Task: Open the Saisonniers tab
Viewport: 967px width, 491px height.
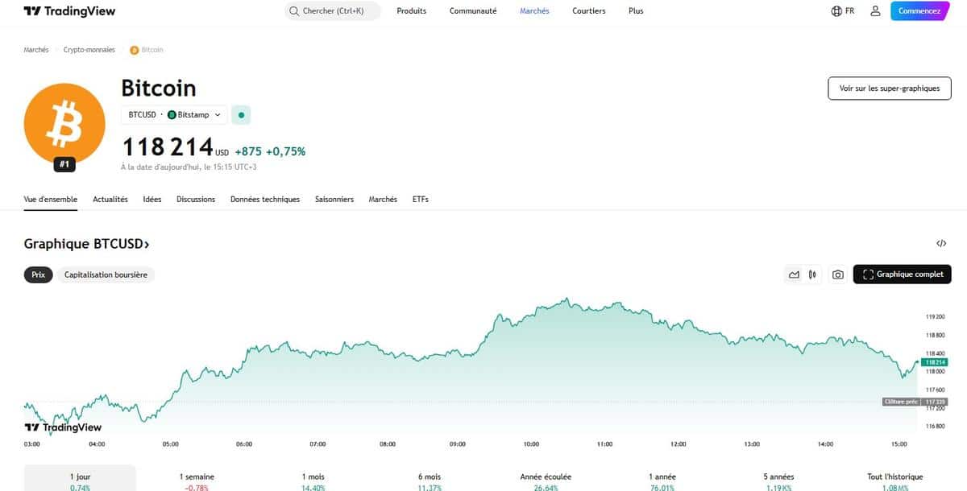Action: [x=334, y=200]
